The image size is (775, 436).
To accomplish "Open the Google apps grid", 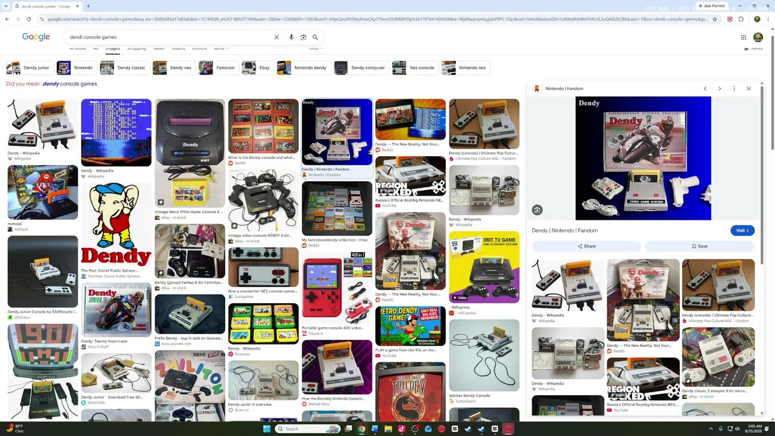I will [x=744, y=37].
